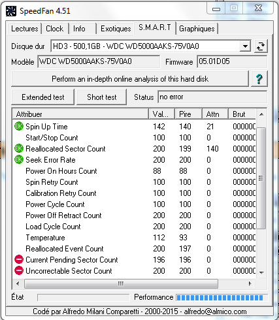Click red warning icon for Current Pending Sector Count

(x=19, y=259)
